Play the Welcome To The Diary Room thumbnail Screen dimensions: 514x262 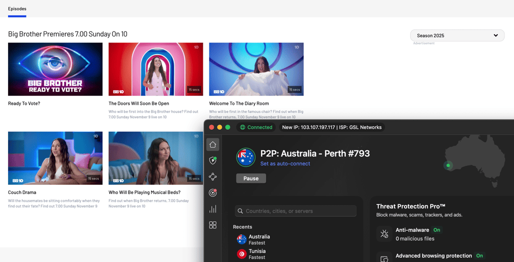pos(256,69)
